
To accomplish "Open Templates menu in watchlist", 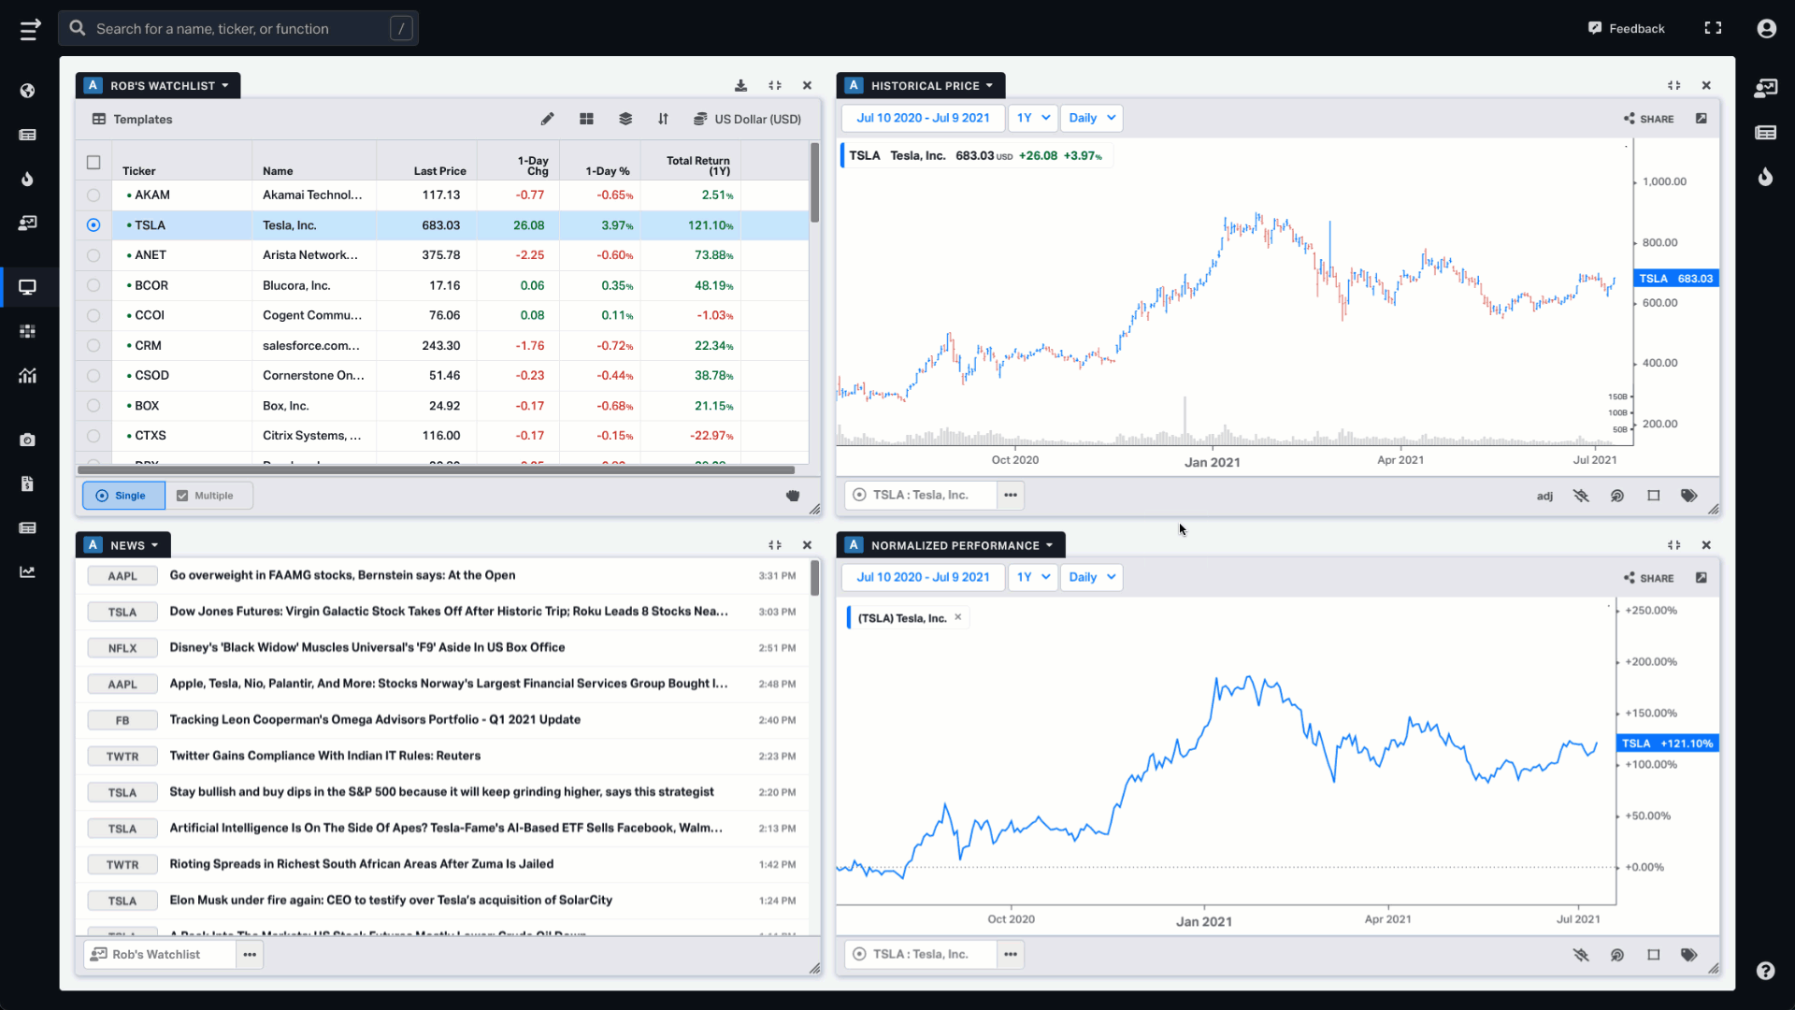I will point(132,119).
